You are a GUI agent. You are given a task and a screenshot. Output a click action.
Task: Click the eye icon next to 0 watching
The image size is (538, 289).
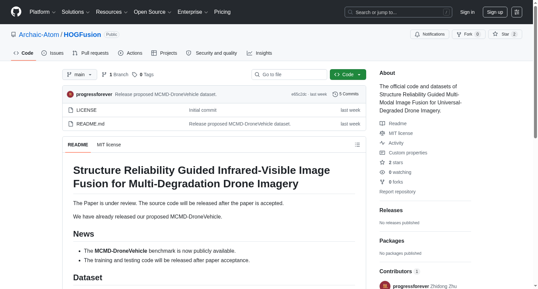coord(382,172)
